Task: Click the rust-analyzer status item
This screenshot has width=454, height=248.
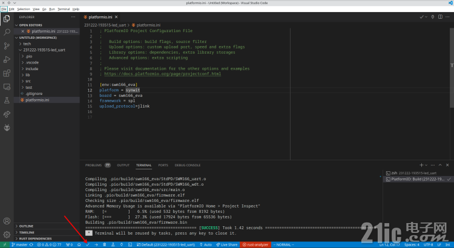Action: pos(255,245)
